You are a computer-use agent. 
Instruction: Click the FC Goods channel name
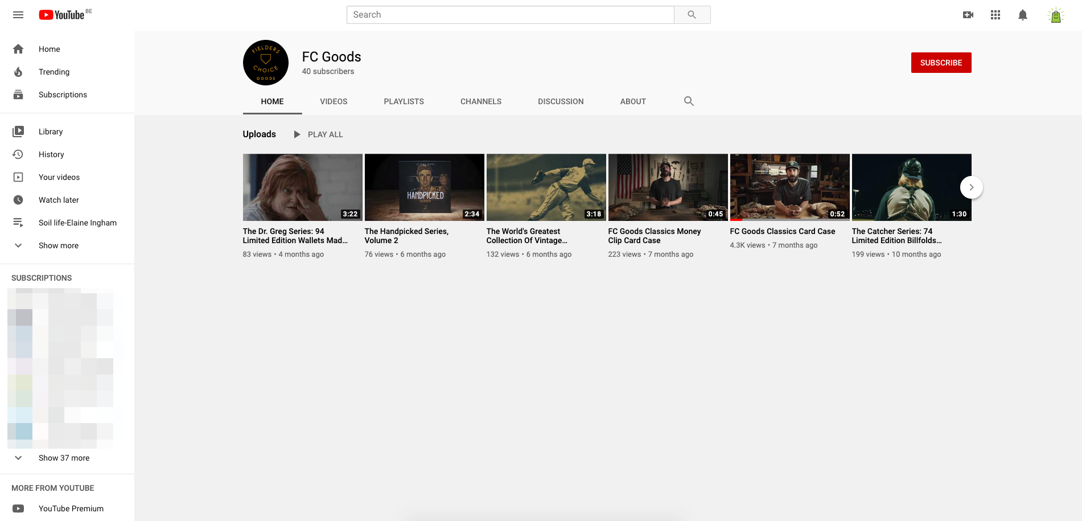click(x=332, y=57)
